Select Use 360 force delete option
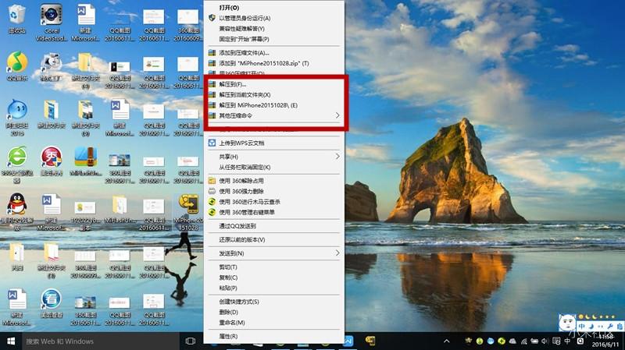625x350 pixels. click(x=273, y=191)
